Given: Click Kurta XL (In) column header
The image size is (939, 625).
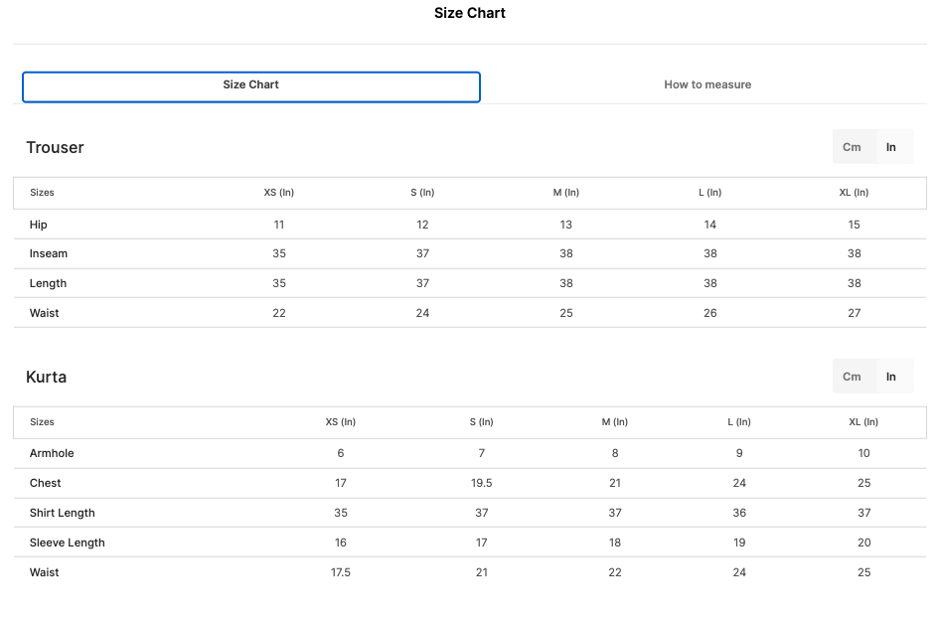Looking at the screenshot, I should click(x=863, y=422).
